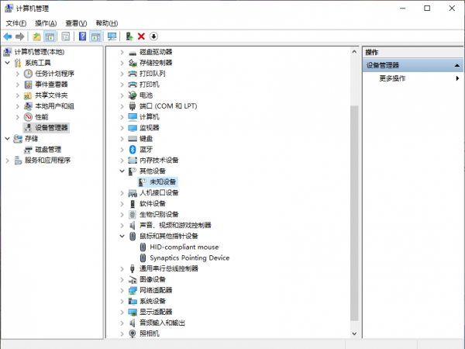
Task: Expand the 任务计划程序 node in left tree
Action: coord(17,73)
